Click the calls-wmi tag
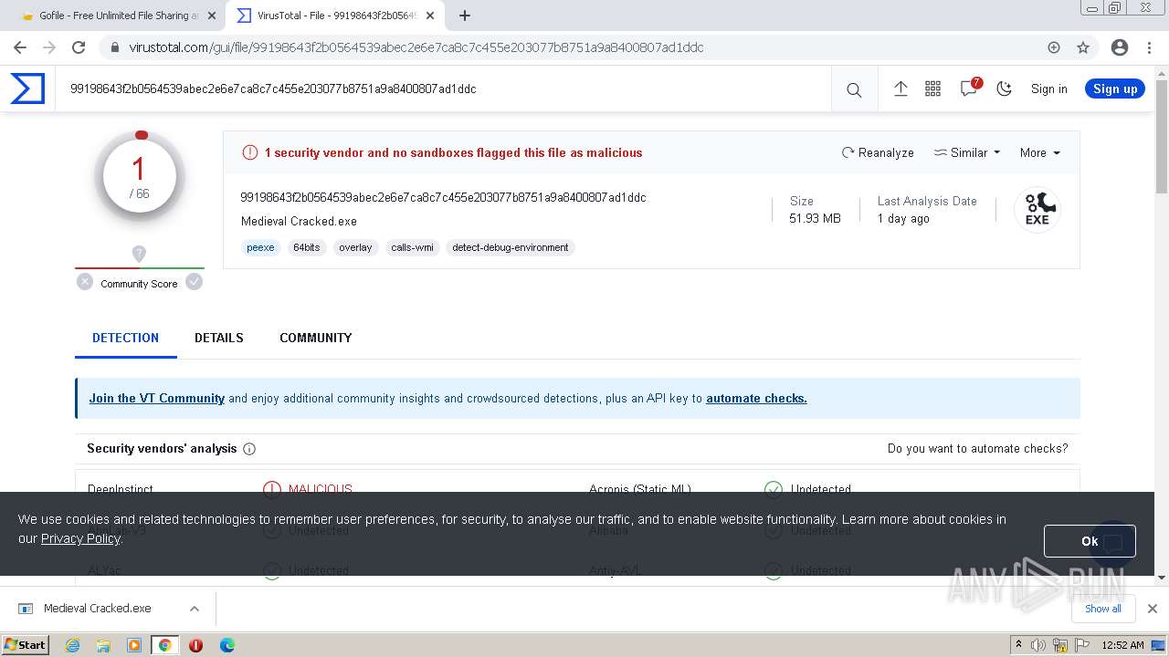This screenshot has height=657, width=1169. (412, 247)
